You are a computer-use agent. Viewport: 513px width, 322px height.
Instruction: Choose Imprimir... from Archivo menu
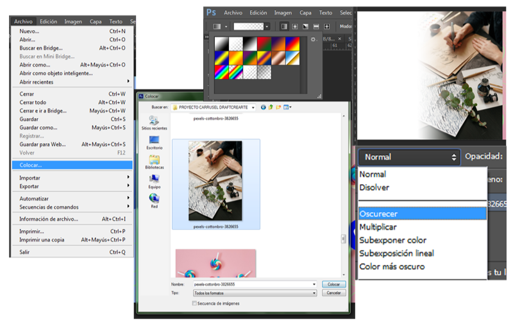72,232
